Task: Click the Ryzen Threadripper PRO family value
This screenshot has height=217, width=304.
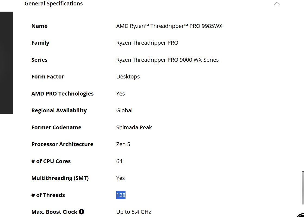Action: click(147, 43)
